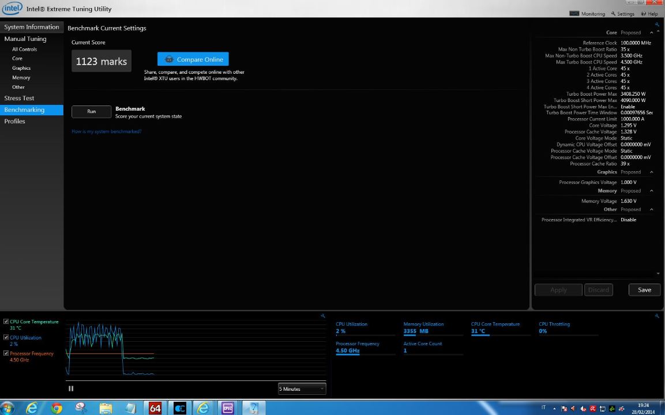Select the Benchmarking tab

tap(32, 110)
